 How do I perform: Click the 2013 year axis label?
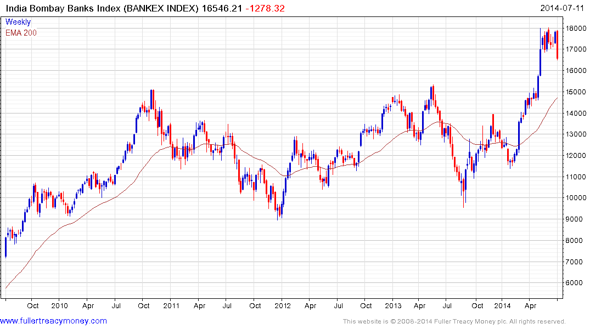pos(393,305)
